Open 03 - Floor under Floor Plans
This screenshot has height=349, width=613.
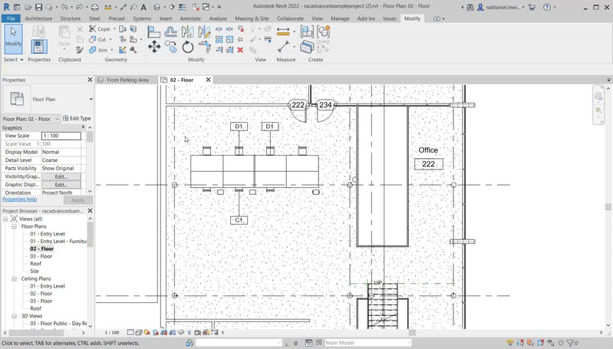click(x=41, y=256)
